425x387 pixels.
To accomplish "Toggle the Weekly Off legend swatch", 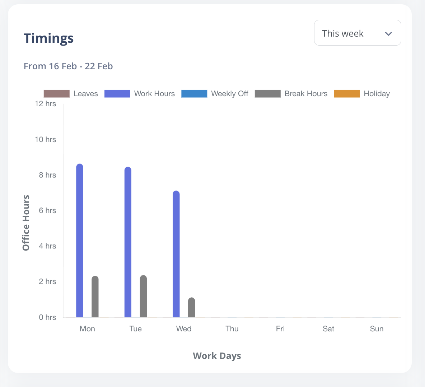I will point(194,93).
